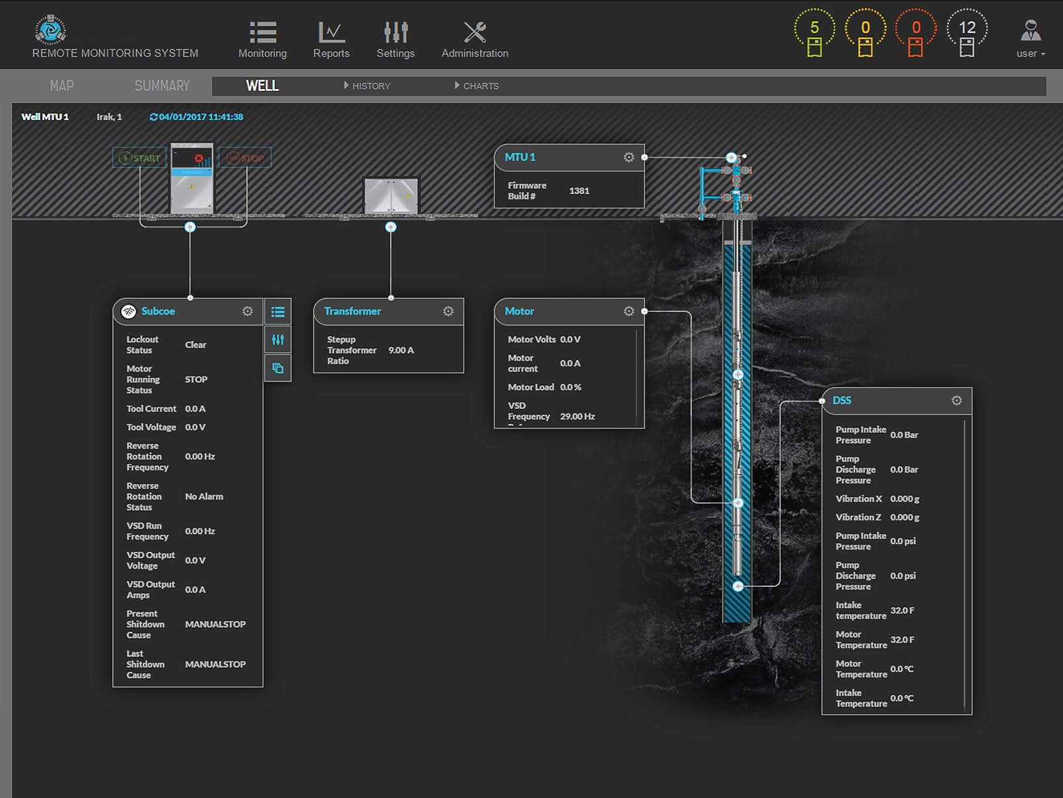Click the lowest well sensor node
Screen dimensions: 1063x798
738,586
